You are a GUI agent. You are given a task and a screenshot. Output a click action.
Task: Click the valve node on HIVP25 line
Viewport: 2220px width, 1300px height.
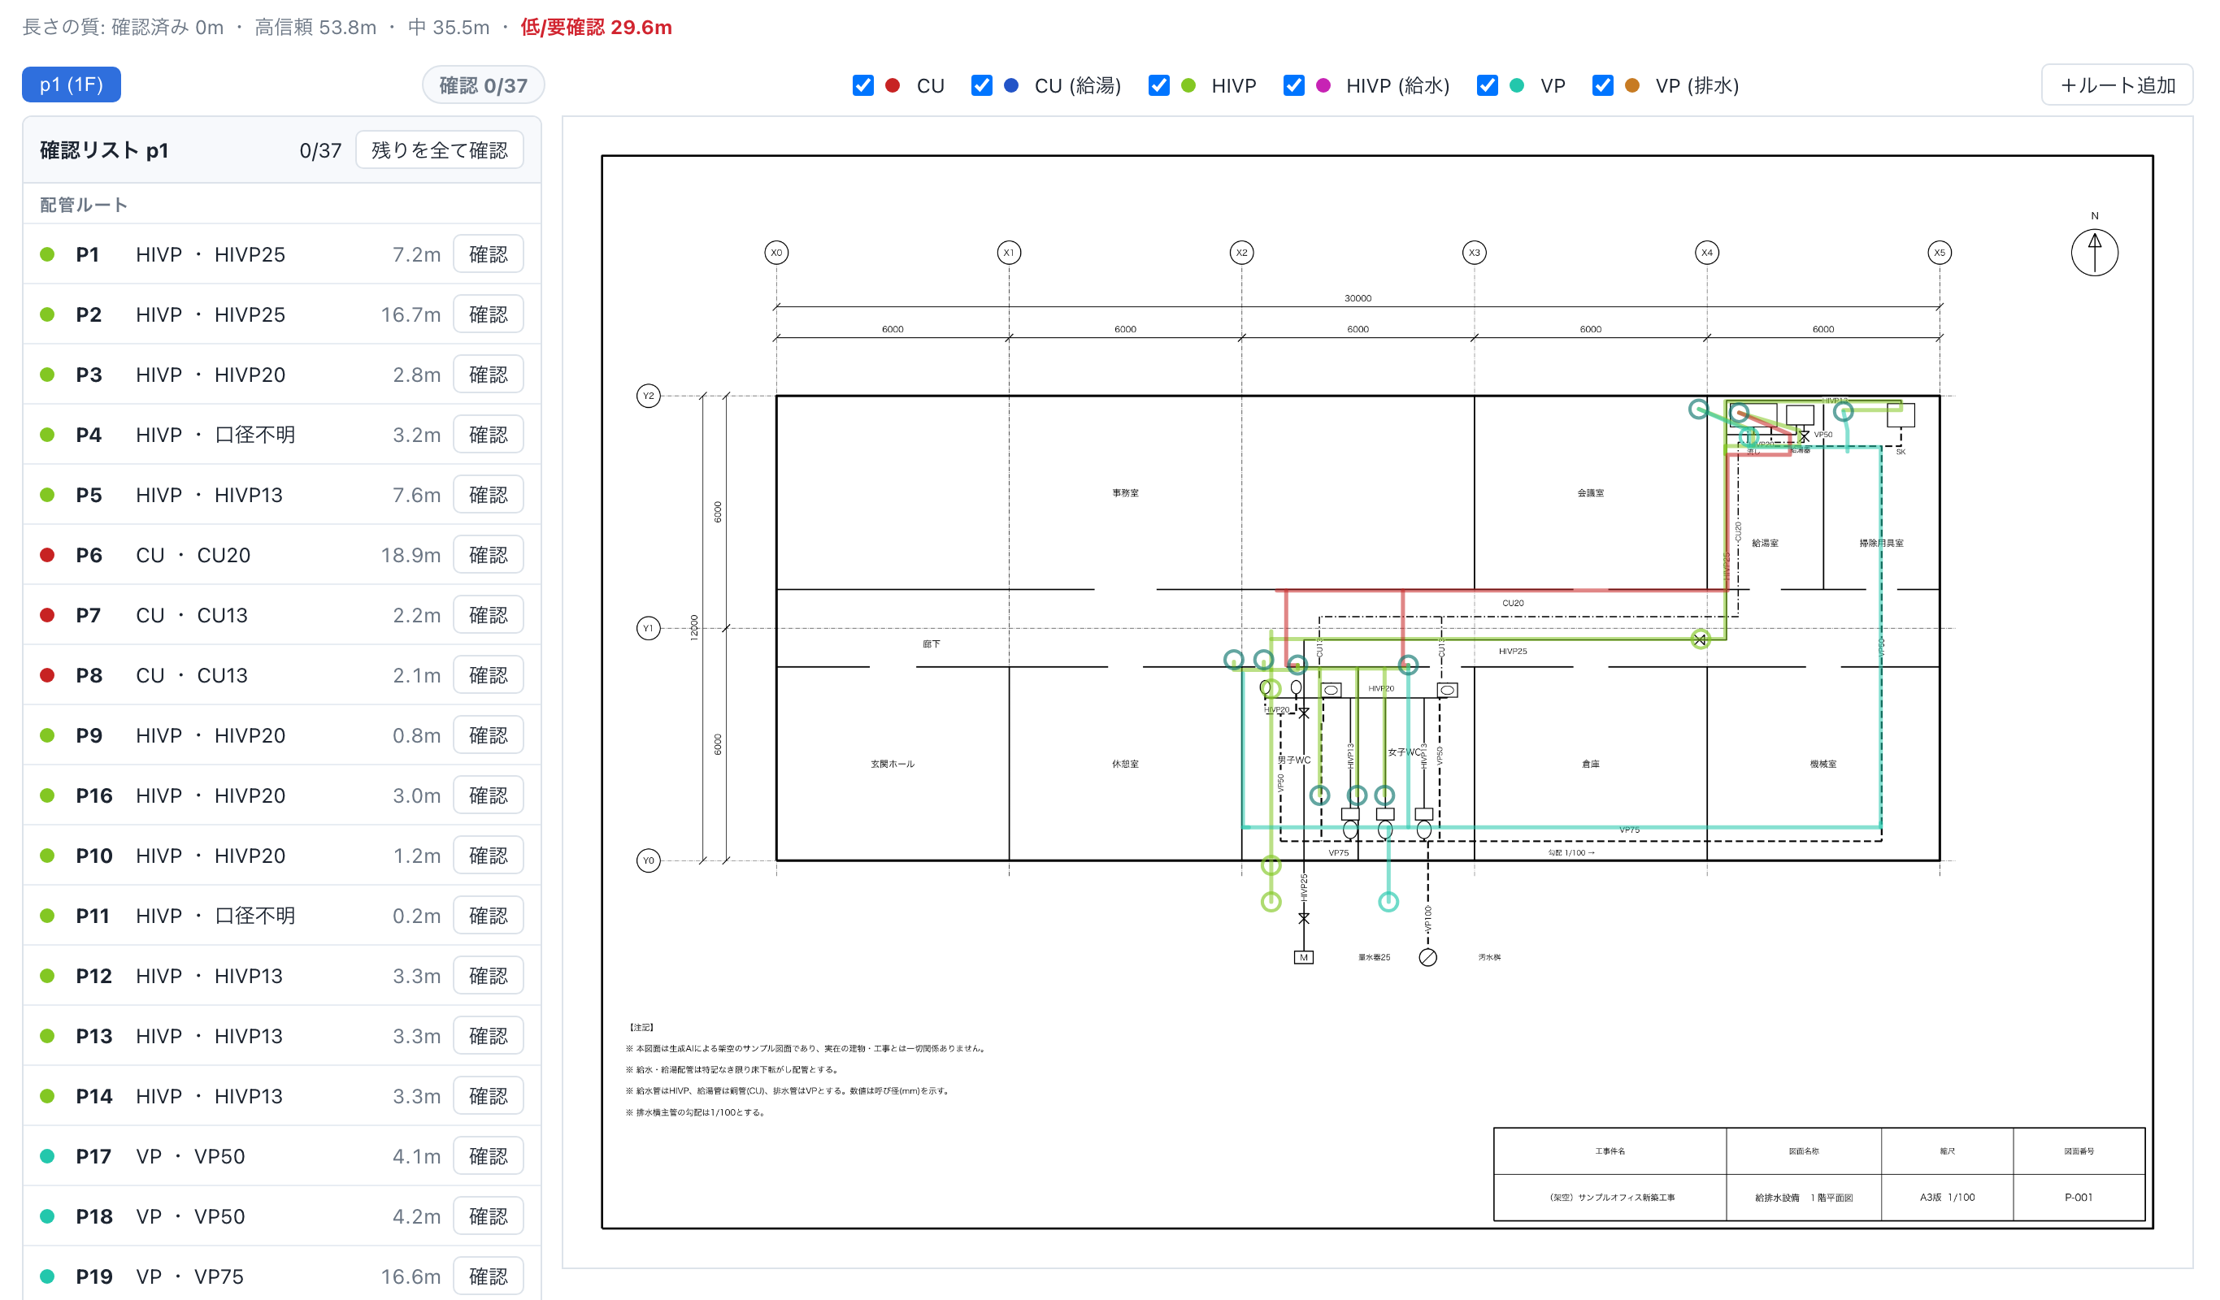[x=1700, y=640]
